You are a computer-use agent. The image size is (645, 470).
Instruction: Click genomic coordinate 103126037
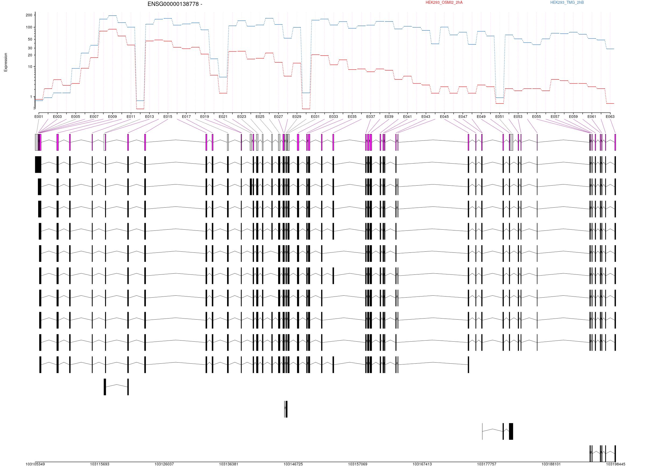pyautogui.click(x=164, y=464)
